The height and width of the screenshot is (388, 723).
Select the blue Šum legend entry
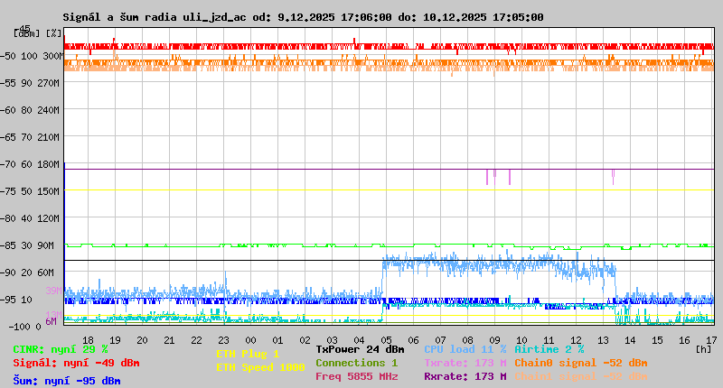67,380
